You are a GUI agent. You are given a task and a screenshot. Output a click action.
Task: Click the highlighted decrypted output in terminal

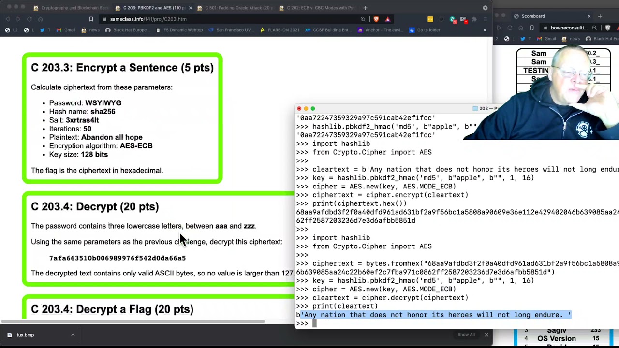tap(436, 315)
